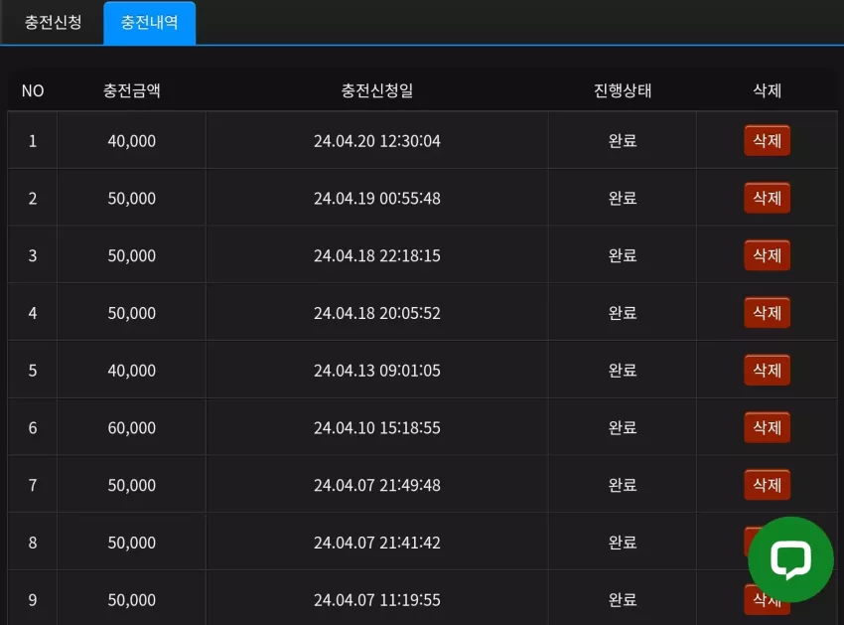Click the 40,000 amount in row 1

tap(132, 141)
